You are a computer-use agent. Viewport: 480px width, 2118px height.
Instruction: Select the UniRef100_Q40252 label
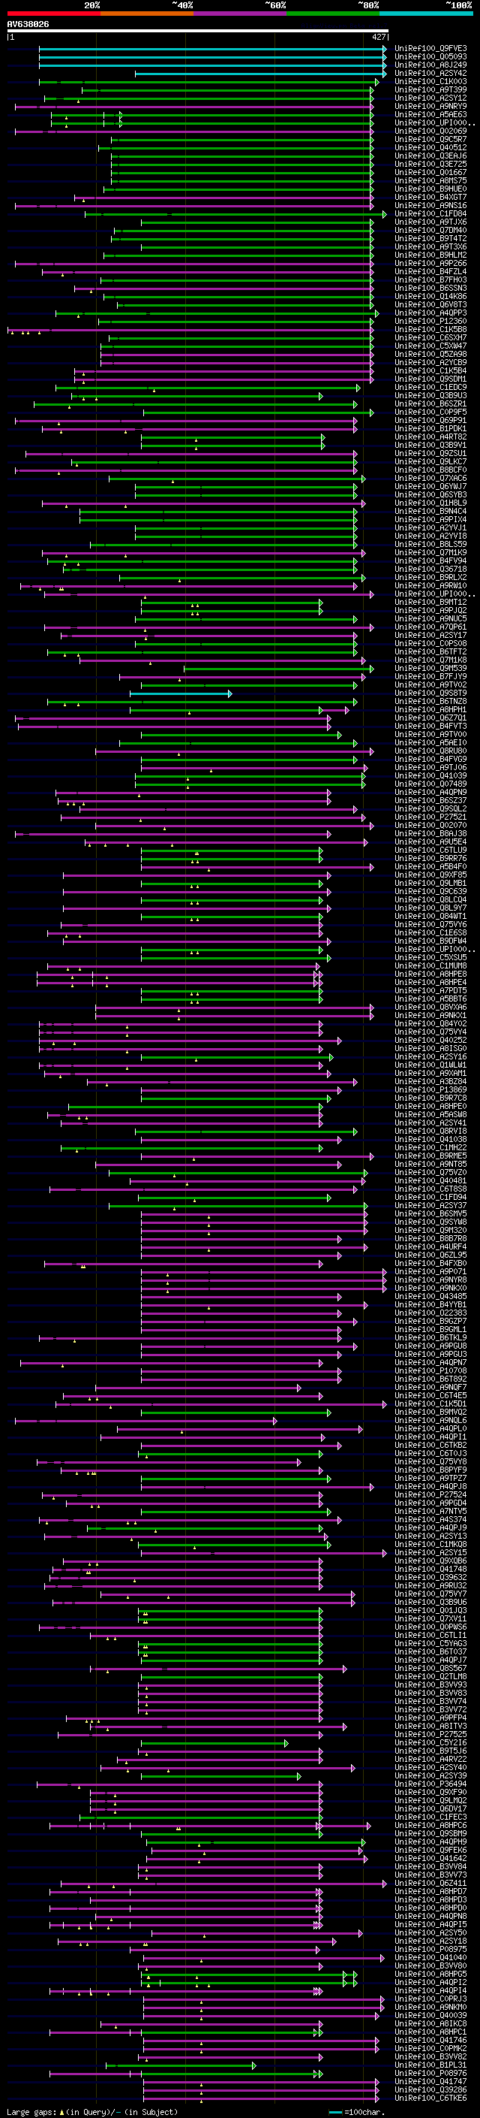430,1040
